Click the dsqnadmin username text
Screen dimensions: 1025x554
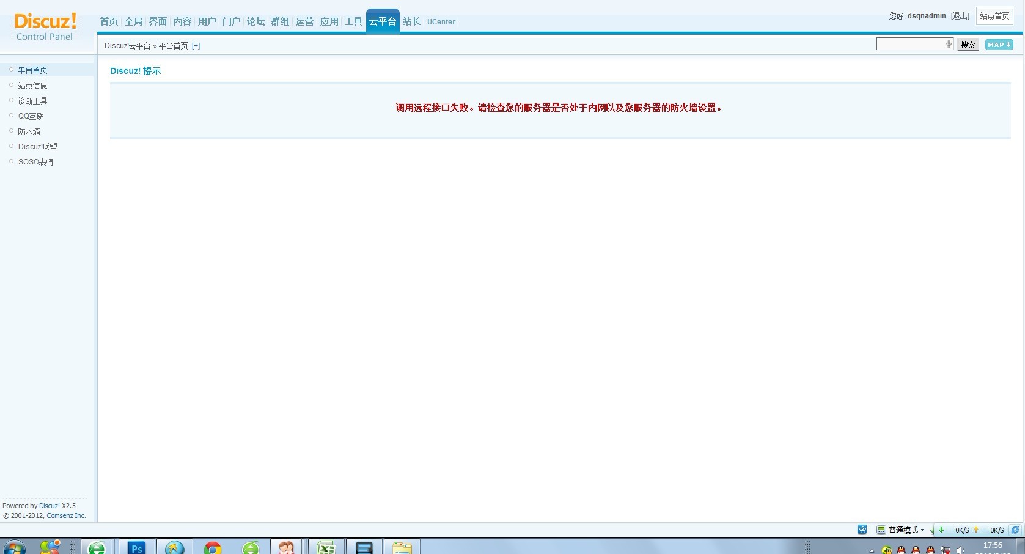[927, 16]
